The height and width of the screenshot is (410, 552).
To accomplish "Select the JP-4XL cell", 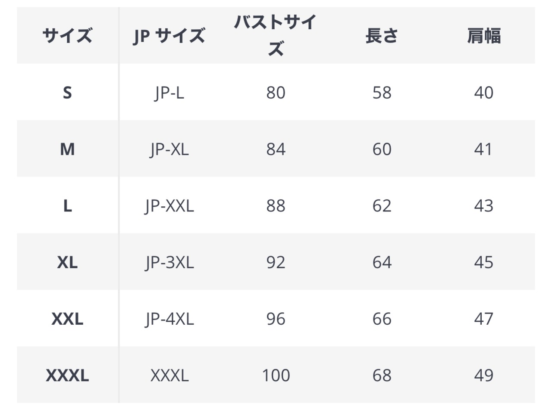I will click(x=169, y=319).
